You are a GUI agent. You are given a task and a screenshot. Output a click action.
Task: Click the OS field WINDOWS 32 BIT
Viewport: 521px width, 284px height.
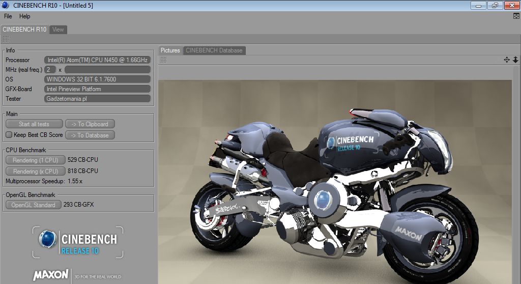(97, 79)
